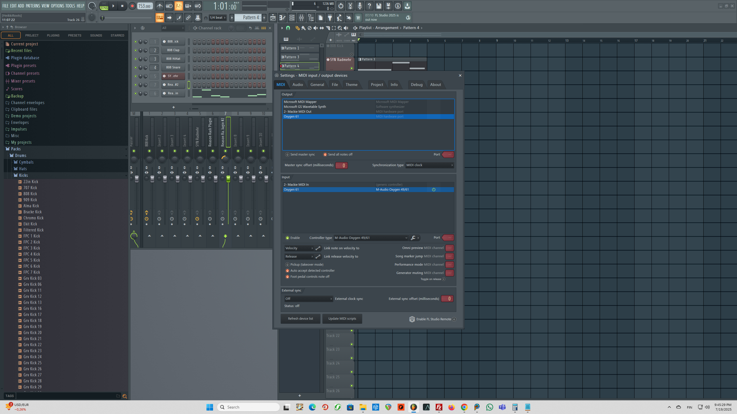The image size is (737, 414).
Task: Toggle the metronome icon
Action: point(160,6)
